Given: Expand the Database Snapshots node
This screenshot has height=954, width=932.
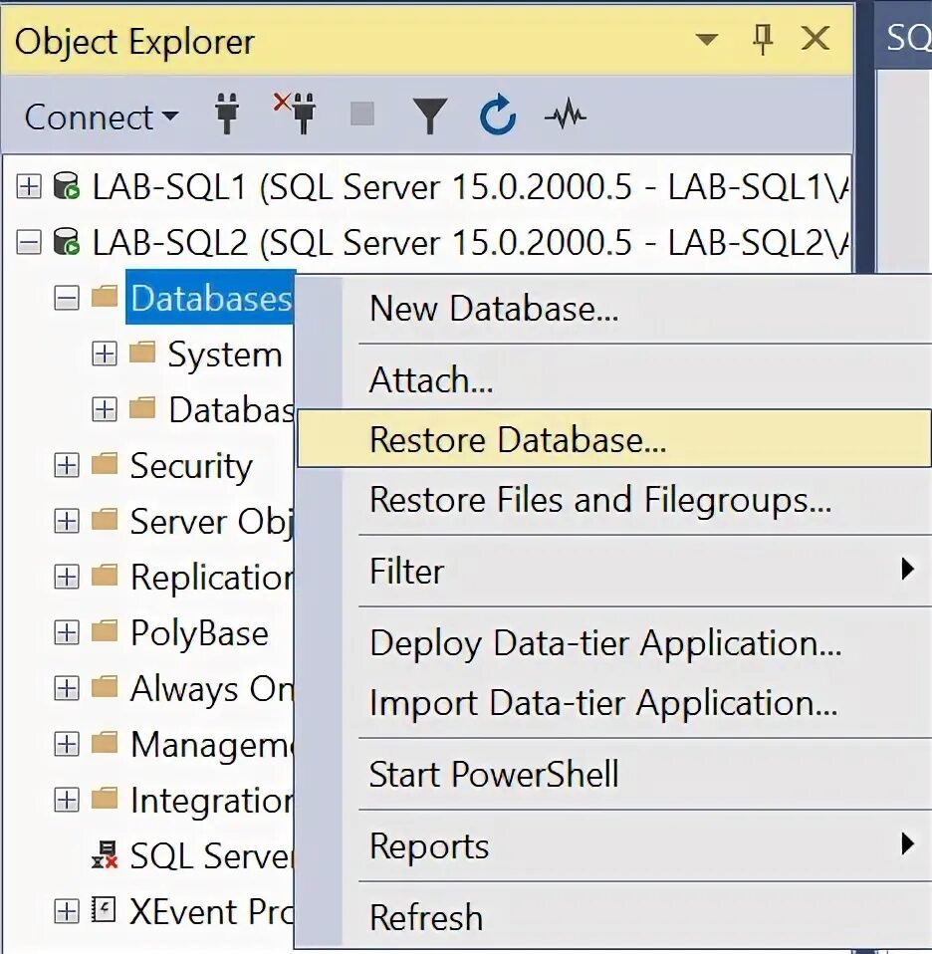Looking at the screenshot, I should 104,409.
